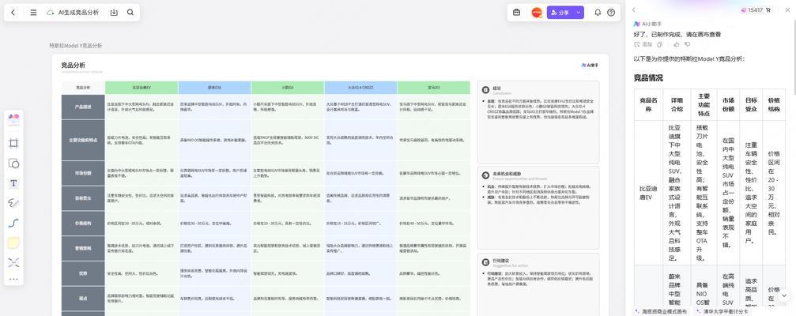Select the Shapes tool
Image resolution: width=796 pixels, height=316 pixels.
point(13,164)
